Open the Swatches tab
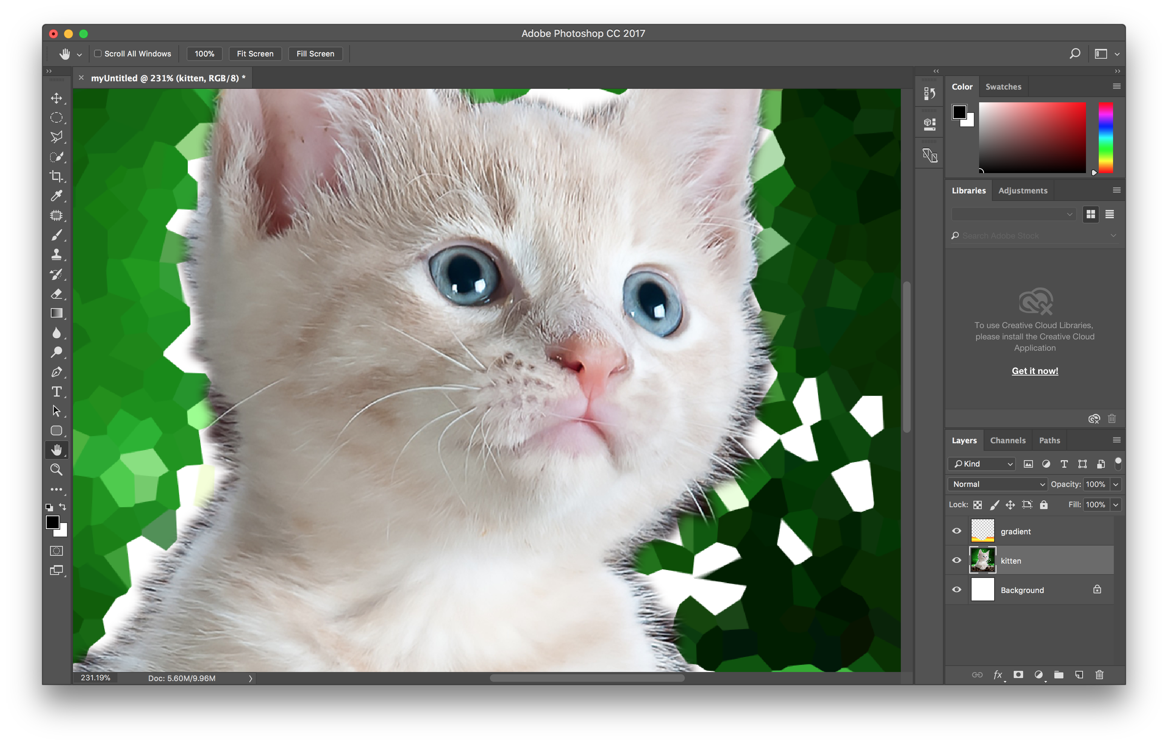1168x745 pixels. tap(1003, 87)
